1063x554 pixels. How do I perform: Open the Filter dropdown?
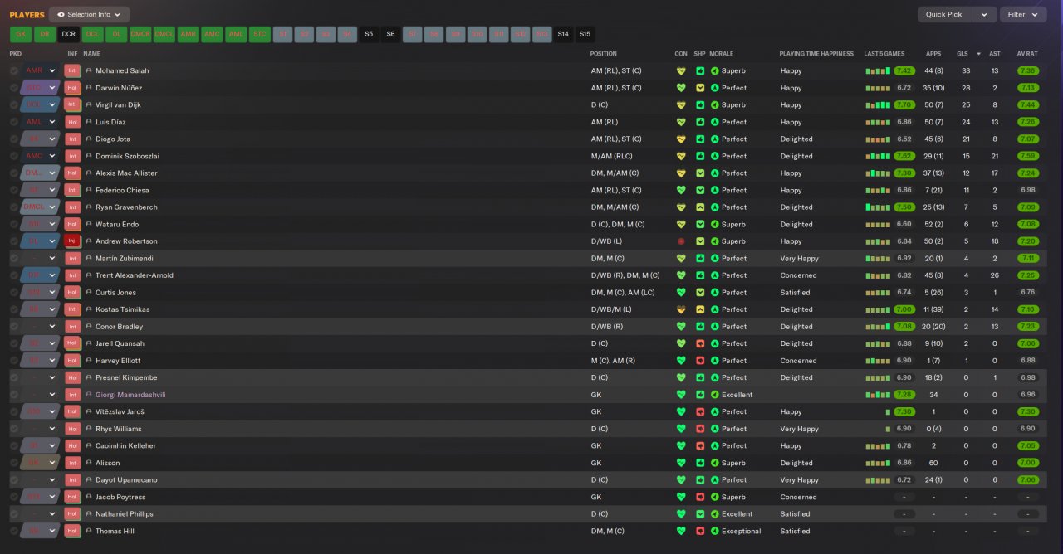1023,14
